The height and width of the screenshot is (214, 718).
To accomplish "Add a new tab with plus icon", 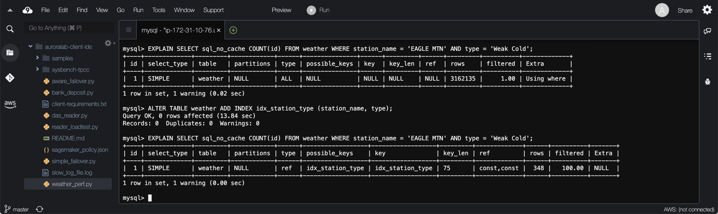I will [x=233, y=30].
